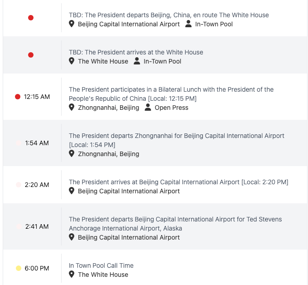The height and width of the screenshot is (285, 308).
Task: Click the yellow dot beside 6:00 PM
Action: pos(19,268)
